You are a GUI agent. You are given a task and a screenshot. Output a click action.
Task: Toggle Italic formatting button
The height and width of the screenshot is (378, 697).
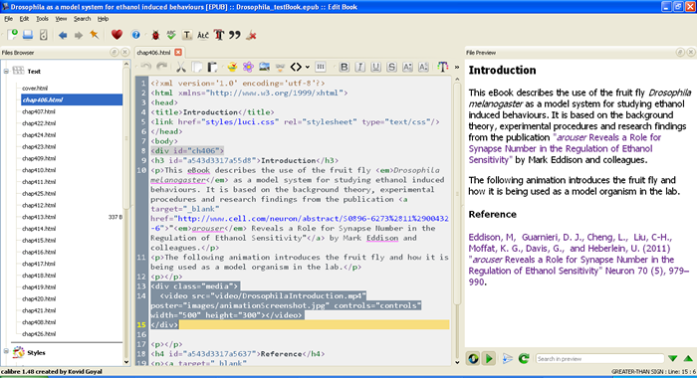359,67
